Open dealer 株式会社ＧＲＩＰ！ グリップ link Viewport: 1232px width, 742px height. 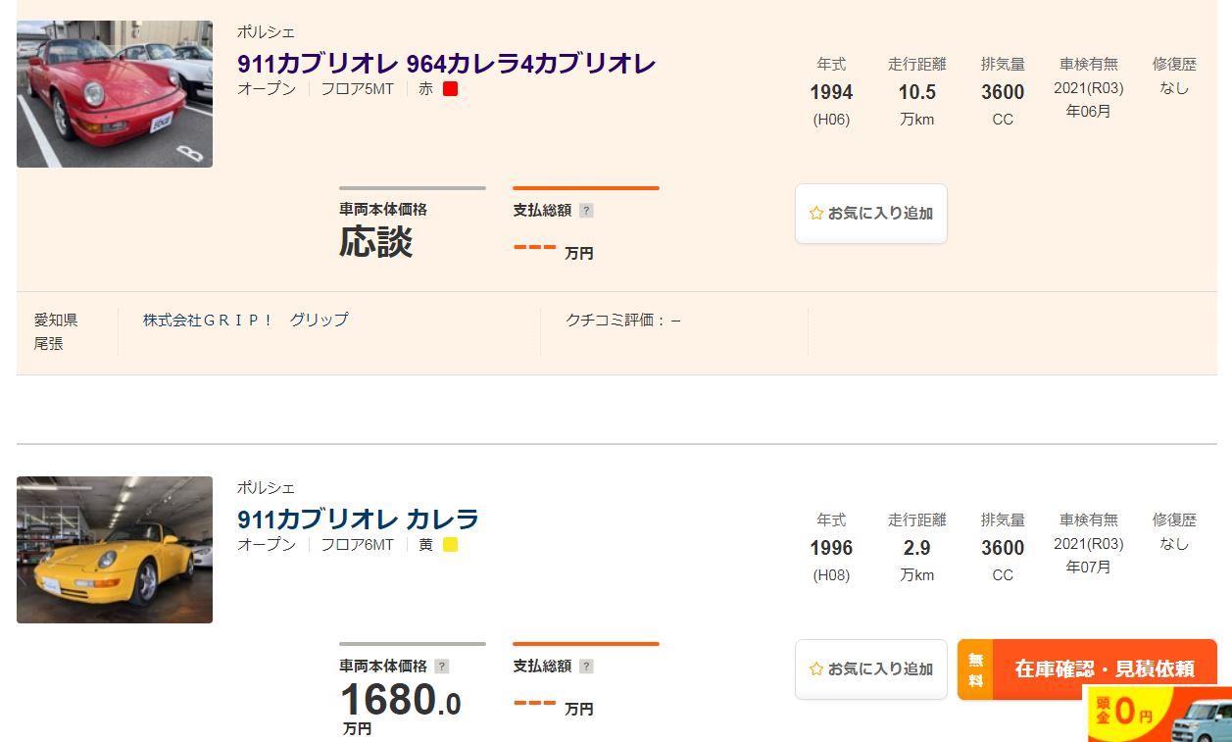point(245,320)
